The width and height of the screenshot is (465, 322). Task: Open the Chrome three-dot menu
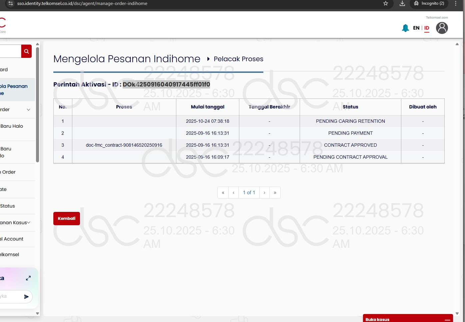coord(456,3)
